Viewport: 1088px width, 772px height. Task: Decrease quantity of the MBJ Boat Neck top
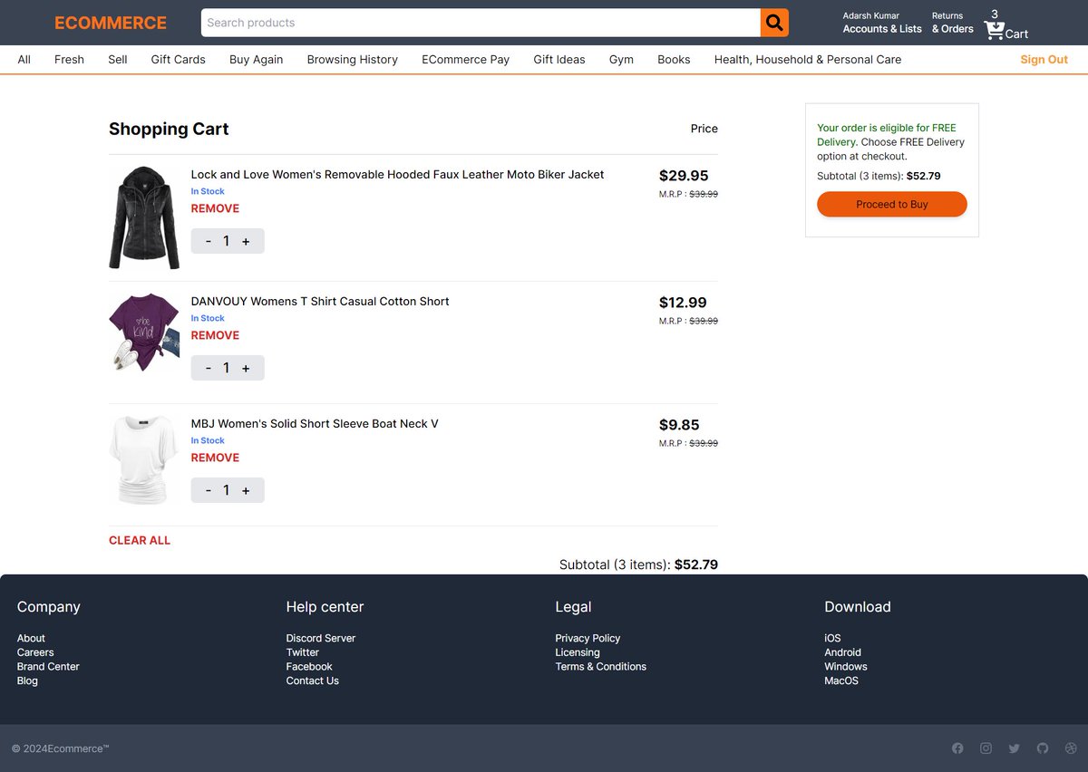[209, 489]
